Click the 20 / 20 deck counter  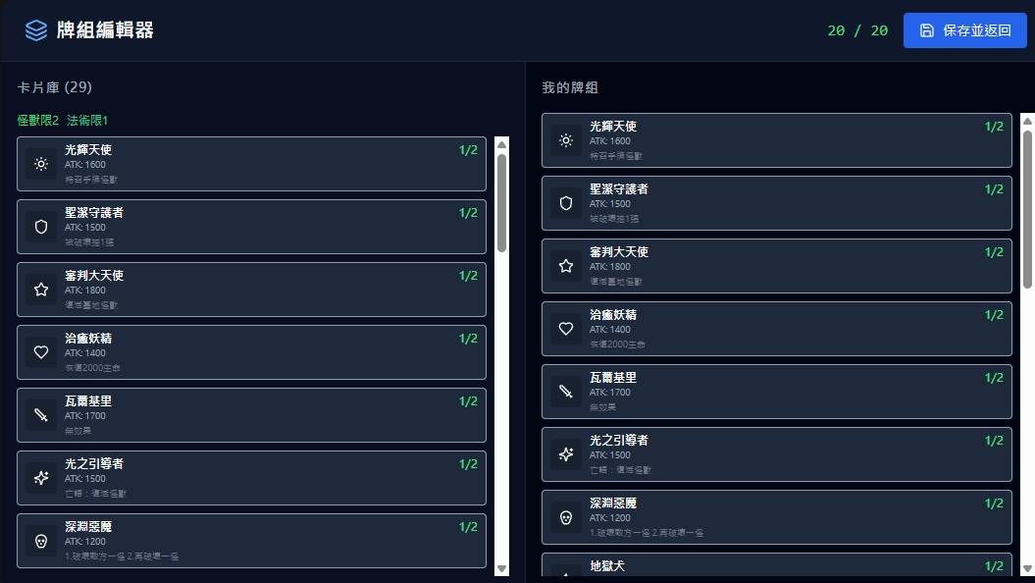click(857, 30)
